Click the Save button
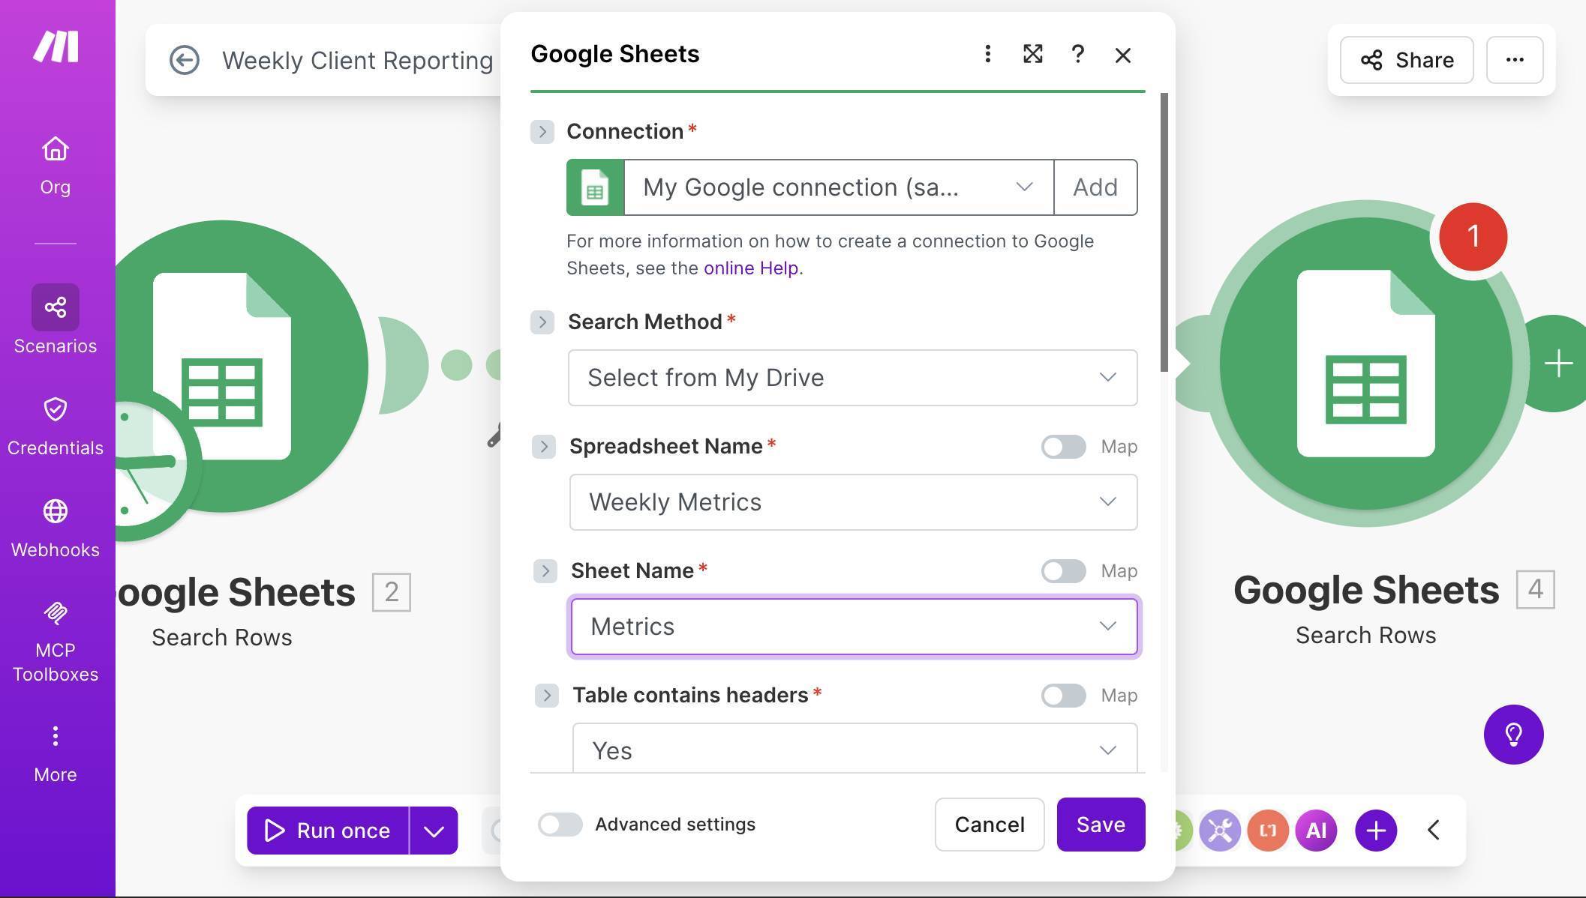1586x898 pixels. (1101, 825)
